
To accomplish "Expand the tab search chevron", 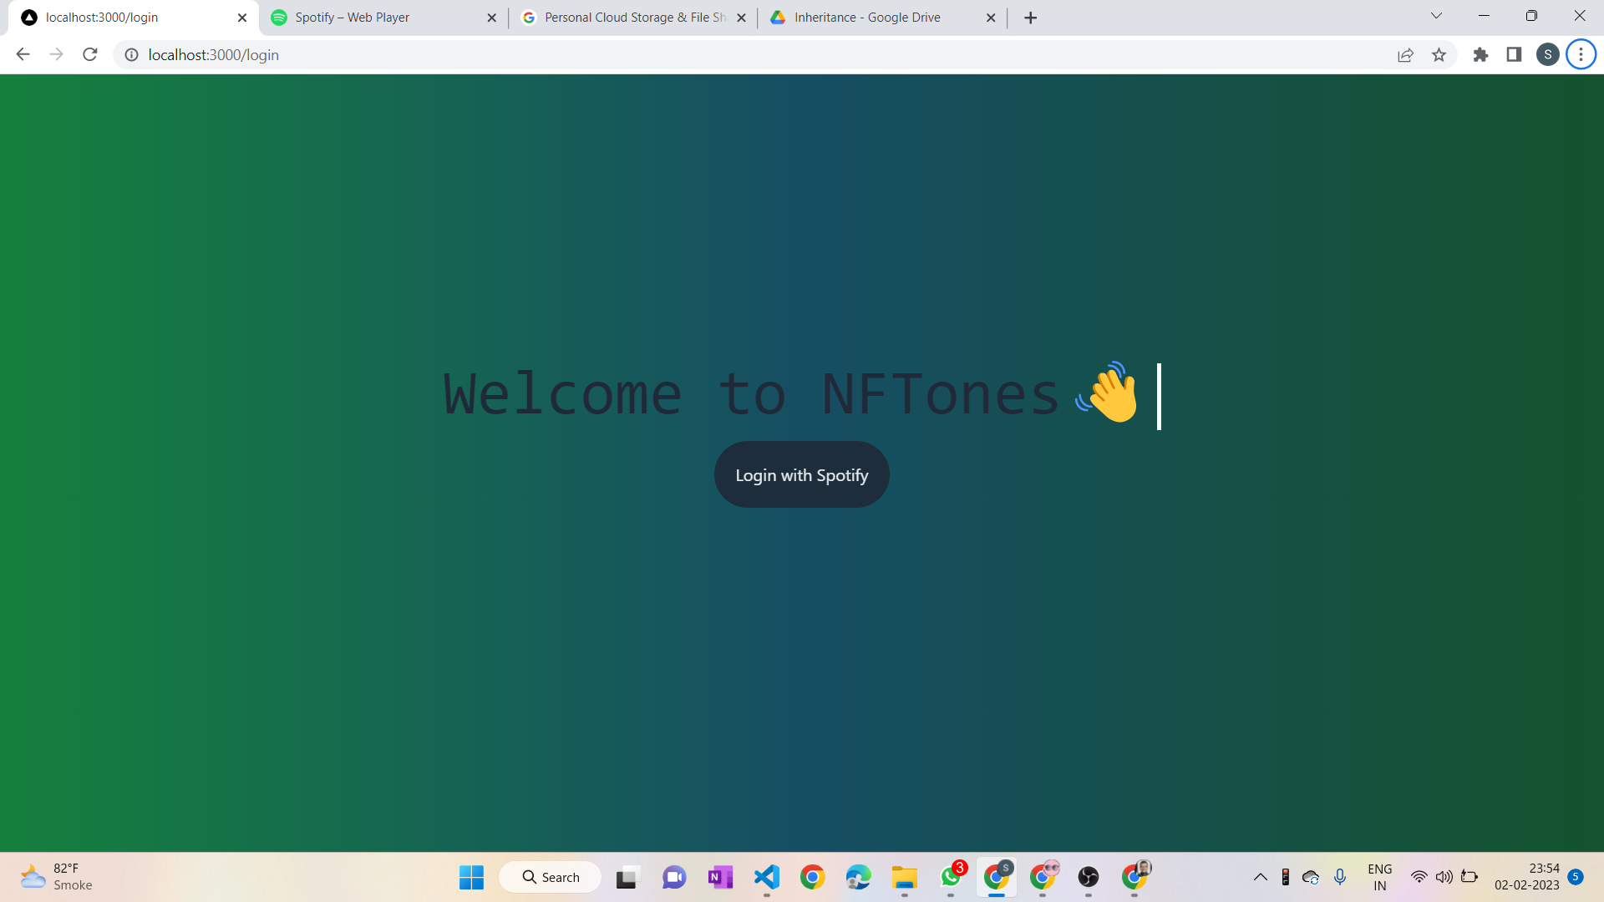I will [1436, 16].
